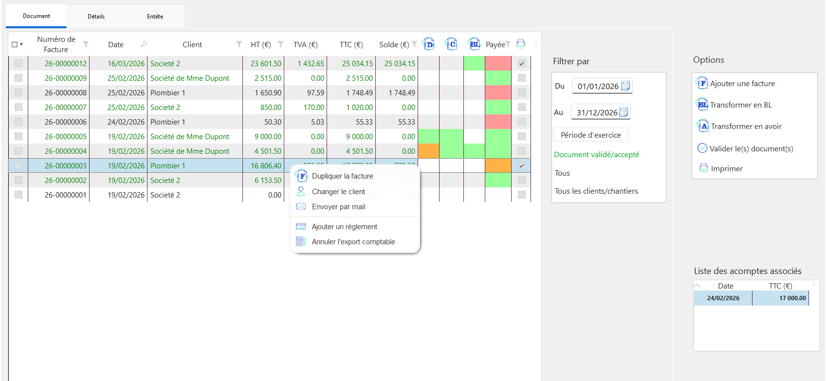827x381 pixels.
Task: Click the D document column header icon
Action: click(428, 44)
